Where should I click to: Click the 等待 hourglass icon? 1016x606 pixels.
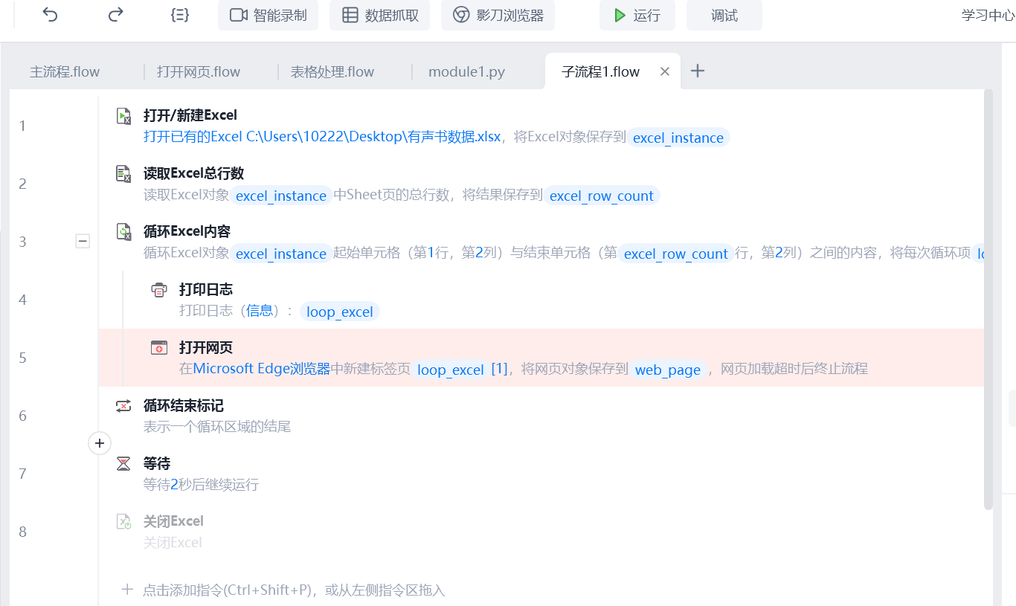click(123, 463)
